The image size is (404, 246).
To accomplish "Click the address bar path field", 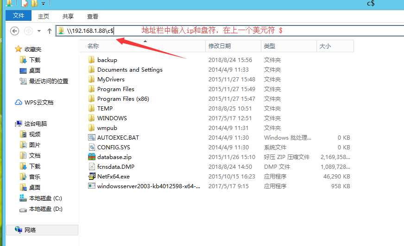I will pyautogui.click(x=230, y=31).
